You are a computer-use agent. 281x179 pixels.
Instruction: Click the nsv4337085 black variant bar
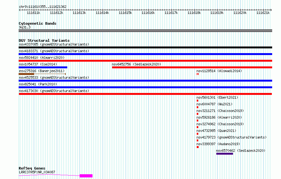click(145, 47)
